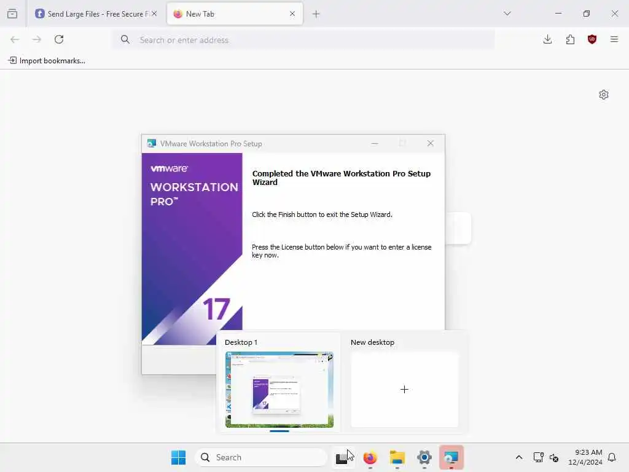Go back one page in Firefox
The image size is (629, 472).
click(15, 39)
